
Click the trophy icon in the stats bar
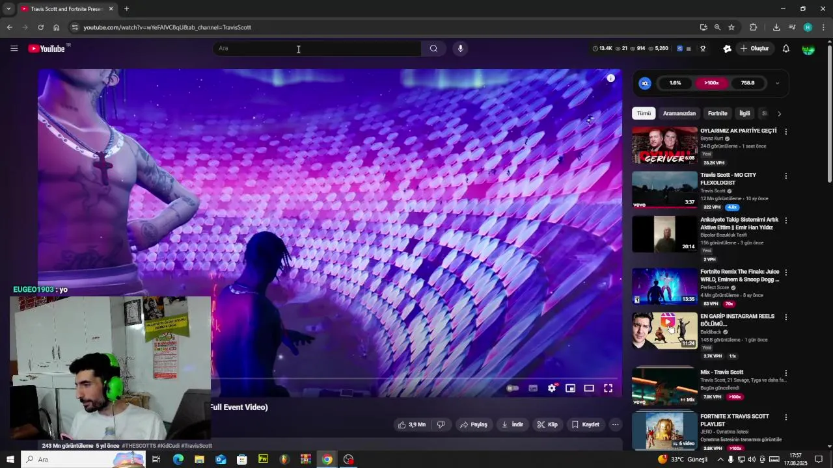tap(703, 49)
